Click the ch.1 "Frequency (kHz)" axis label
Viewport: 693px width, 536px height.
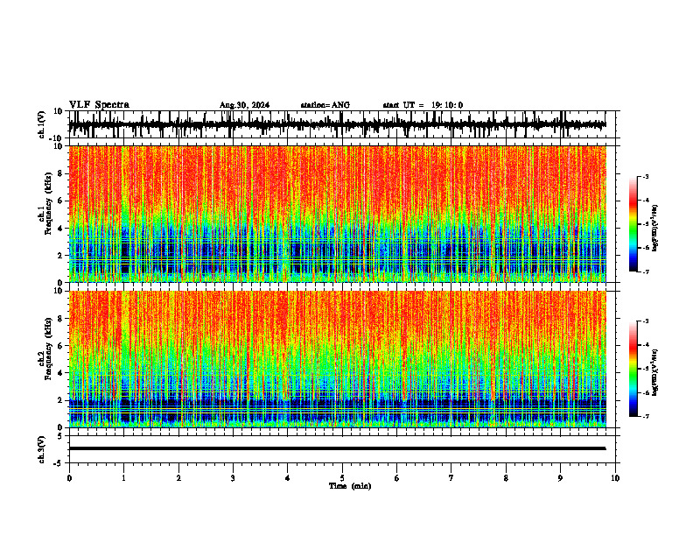click(48, 204)
